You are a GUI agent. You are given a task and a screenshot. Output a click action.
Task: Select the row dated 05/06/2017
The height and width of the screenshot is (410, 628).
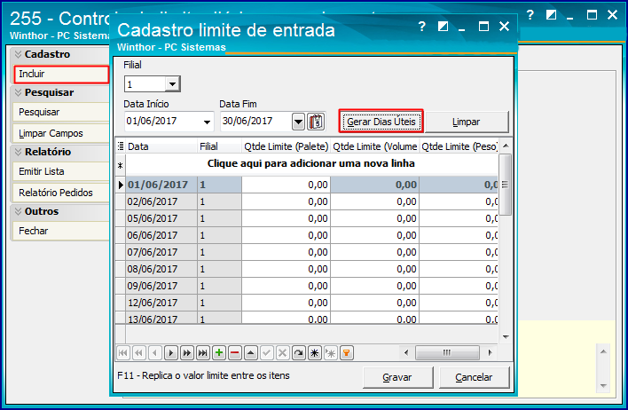coord(306,219)
